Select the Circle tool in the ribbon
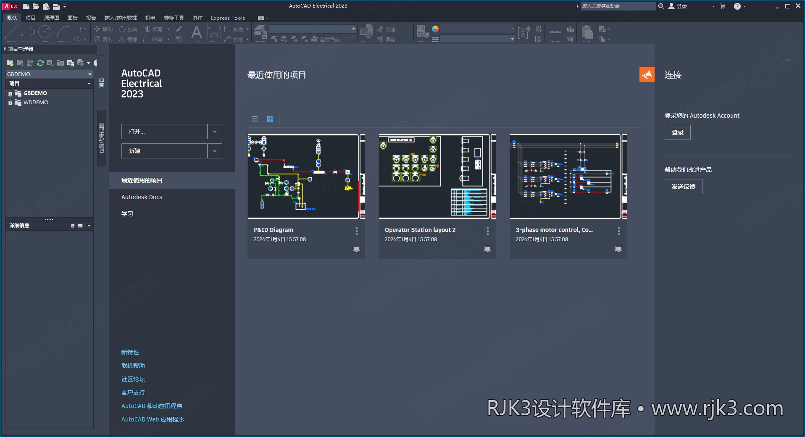The image size is (805, 437). [x=45, y=32]
